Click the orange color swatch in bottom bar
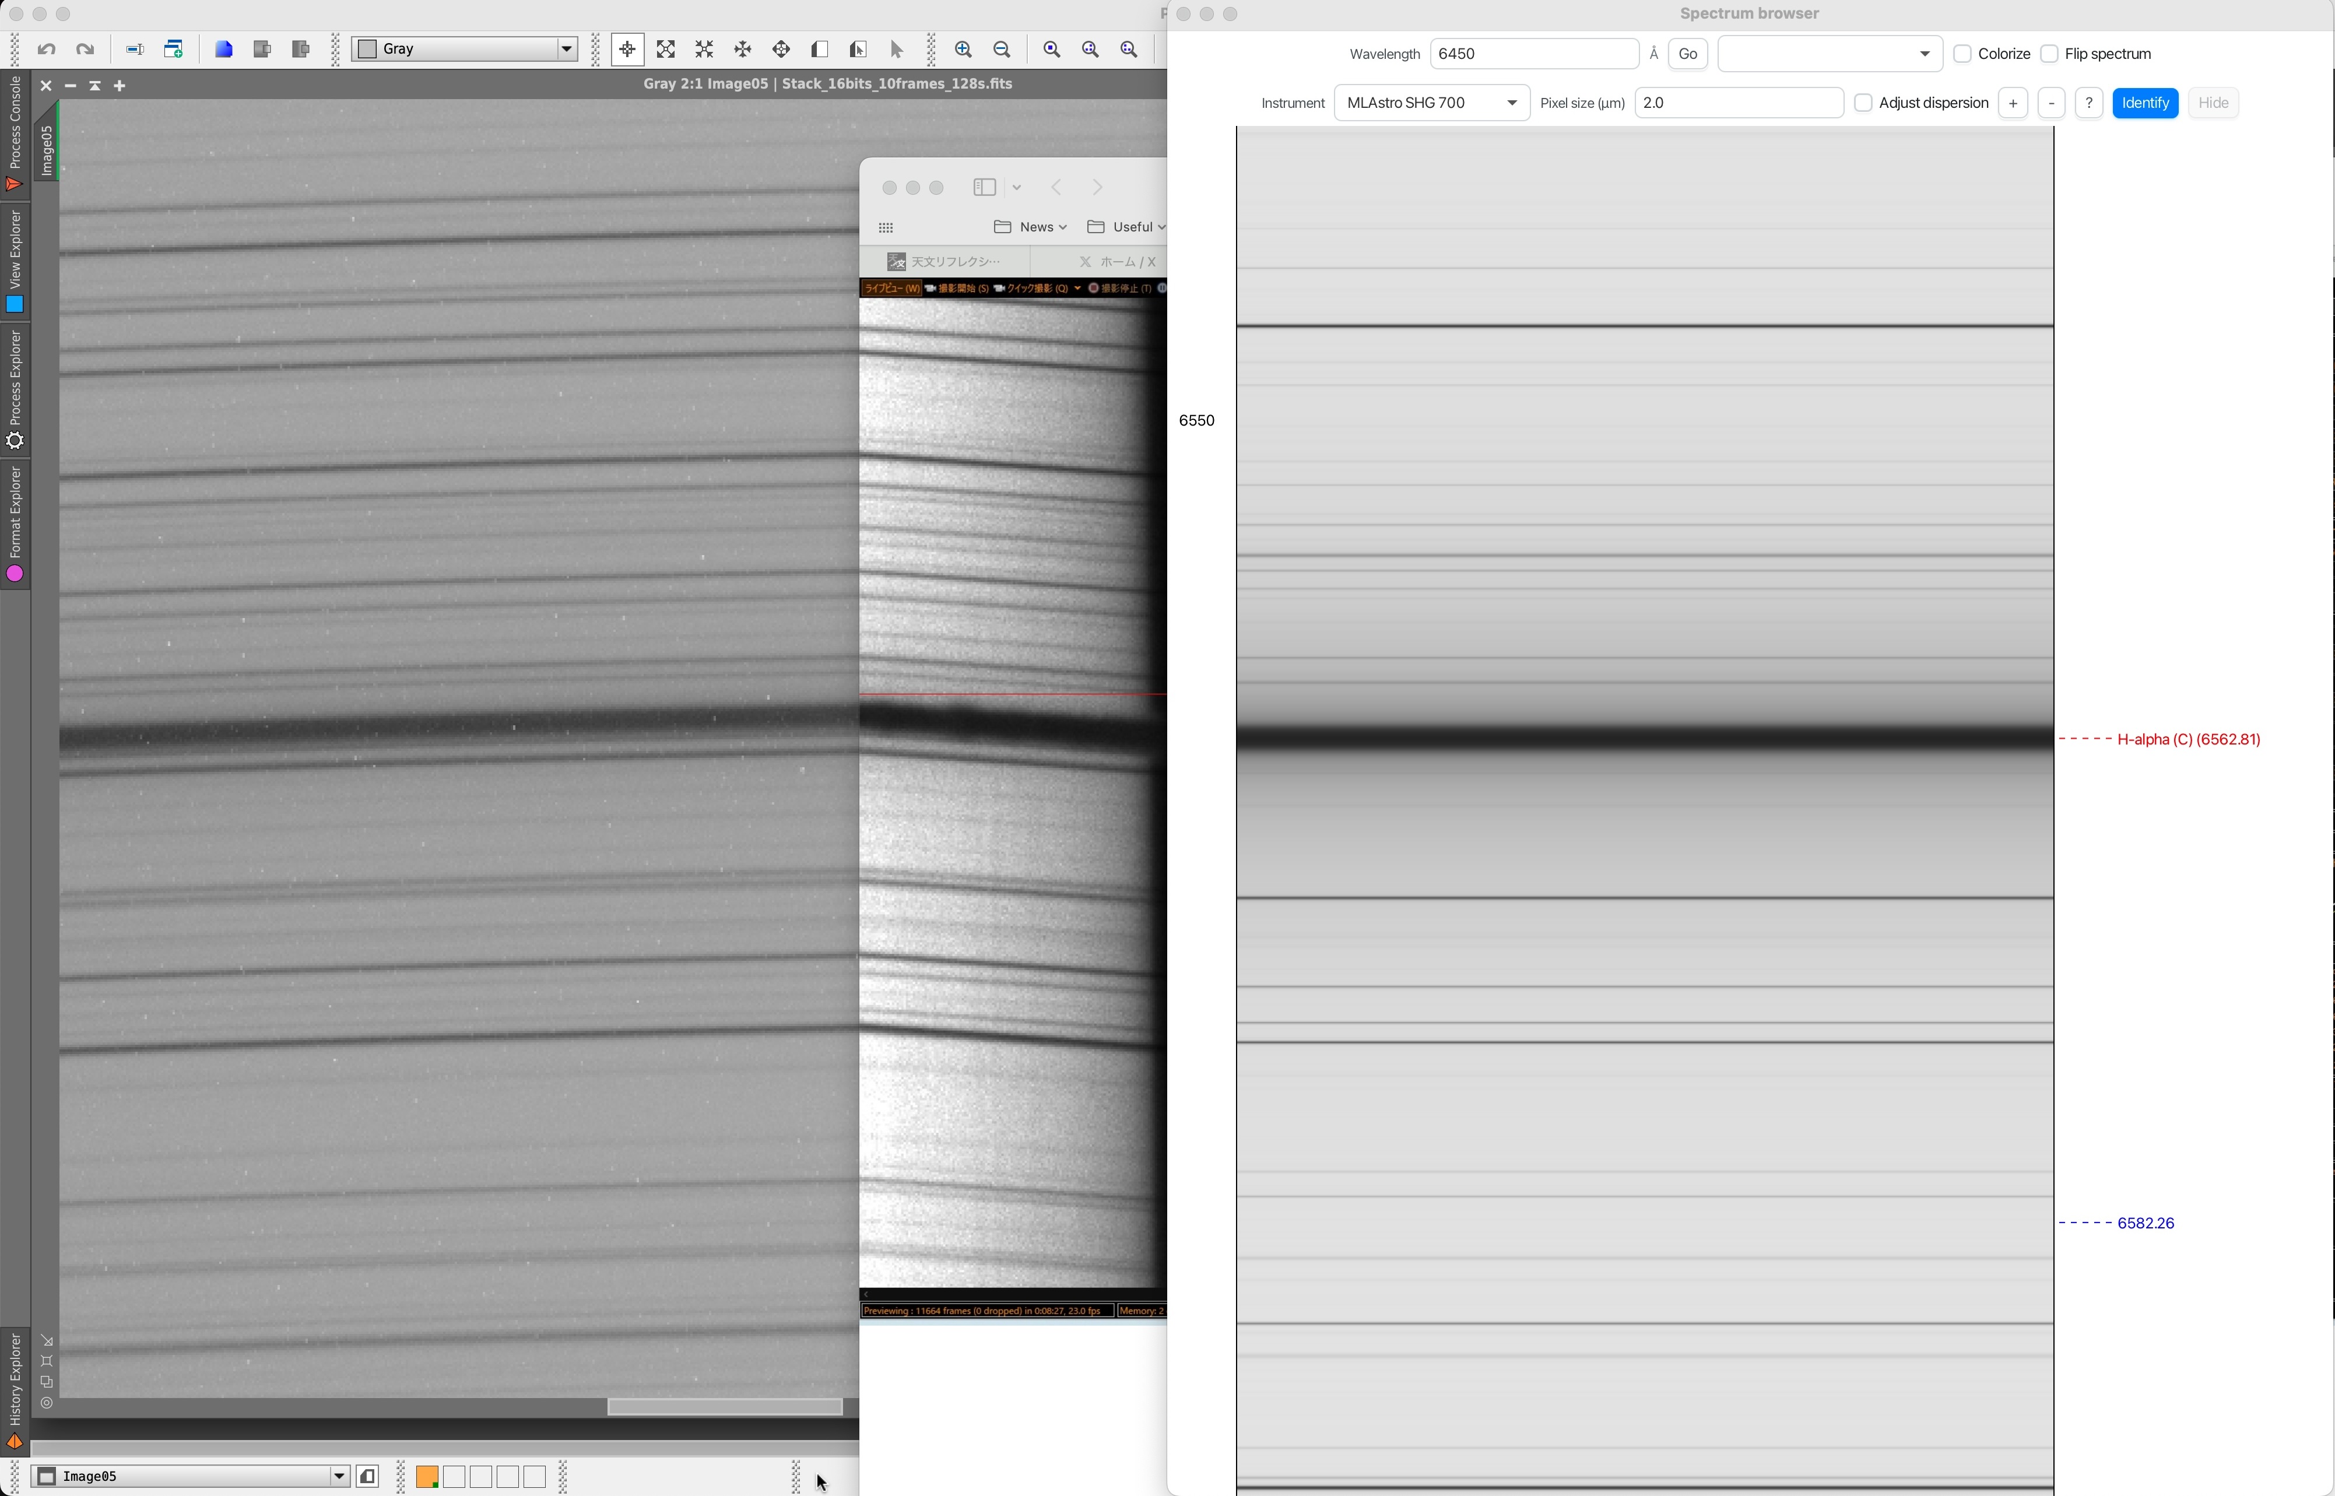 tap(426, 1477)
